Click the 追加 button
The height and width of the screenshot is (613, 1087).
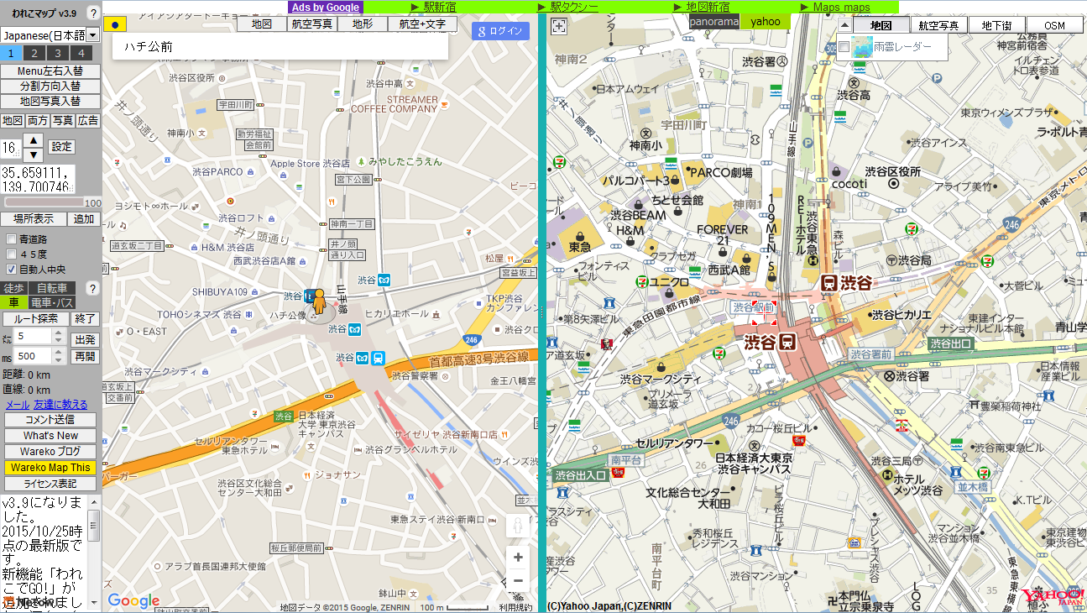click(84, 219)
